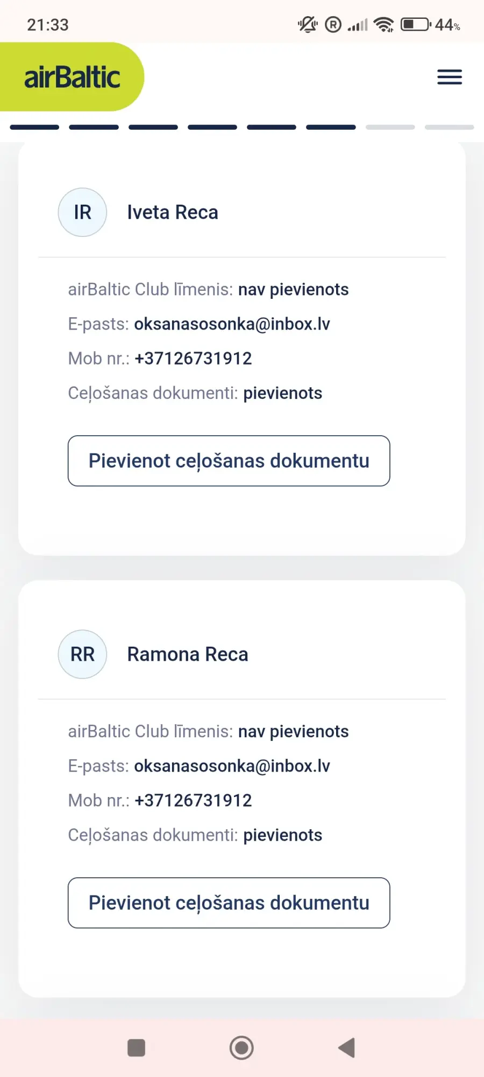Viewport: 484px width, 1077px height.
Task: Tap Iveta Reca's email address
Action: tap(232, 324)
